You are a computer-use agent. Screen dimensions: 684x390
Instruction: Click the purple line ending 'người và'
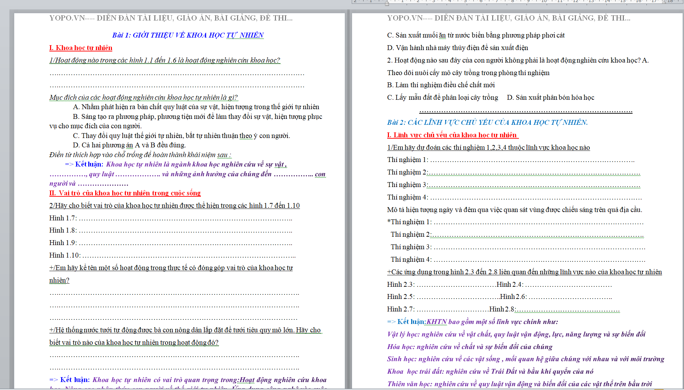pos(89,184)
